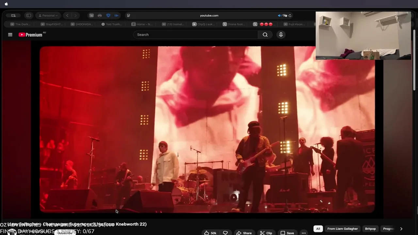Open the Personal profile dropdown
The width and height of the screenshot is (418, 235).
click(x=48, y=15)
